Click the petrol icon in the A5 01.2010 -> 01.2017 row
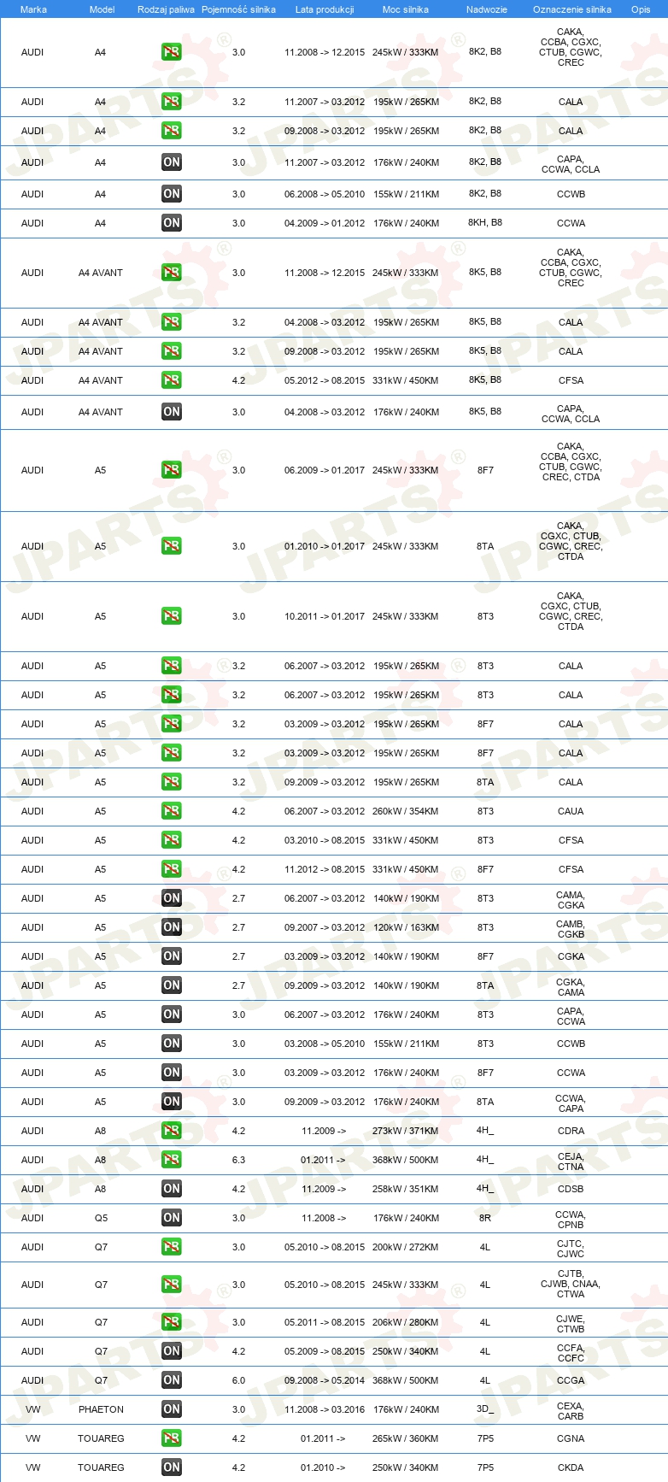 pyautogui.click(x=172, y=546)
